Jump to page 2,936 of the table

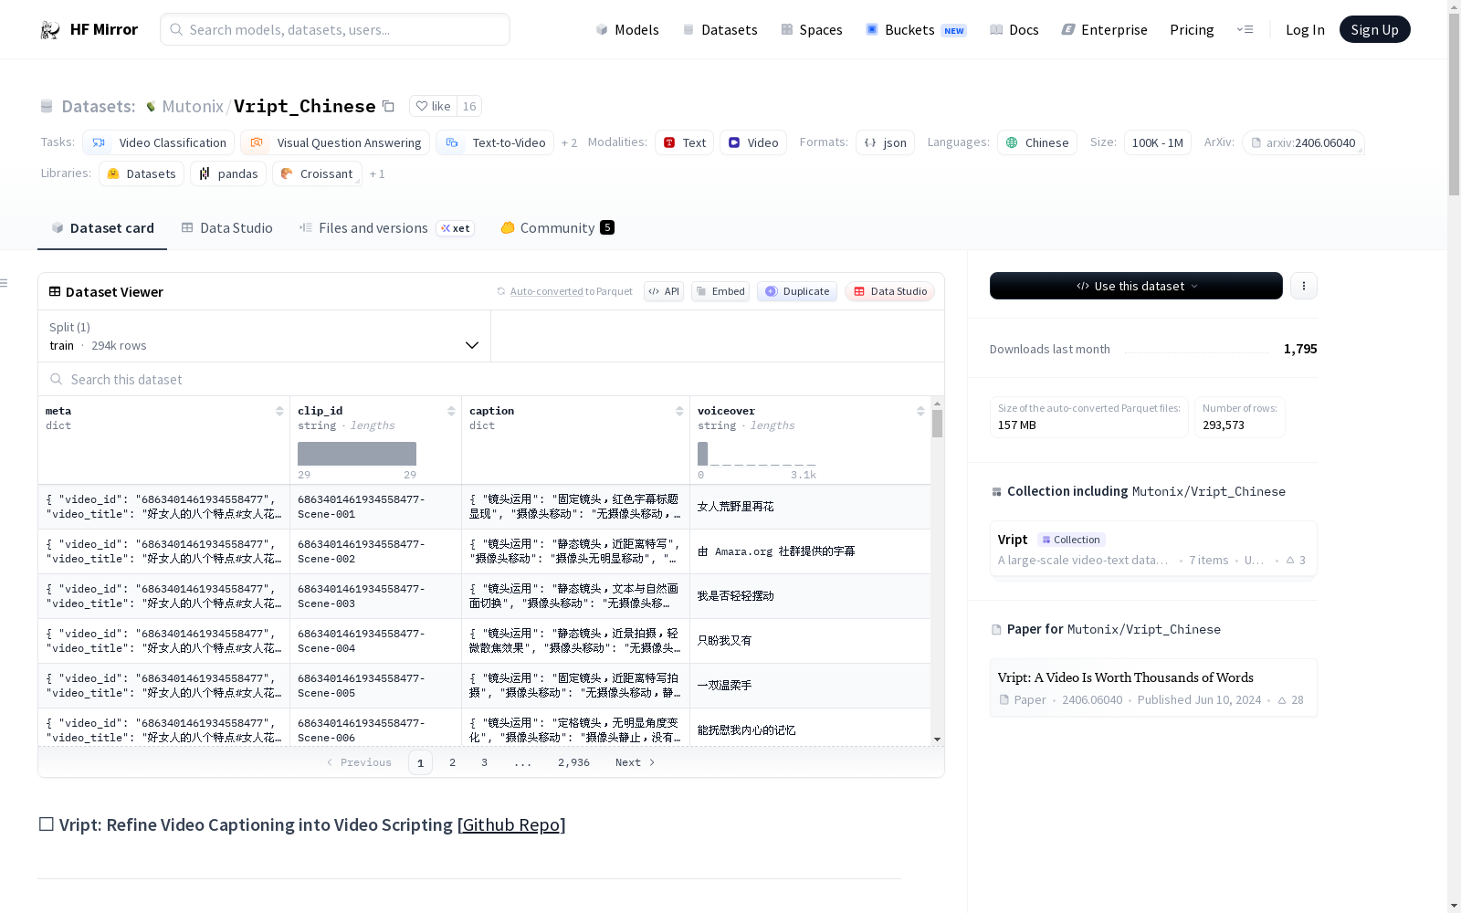[573, 762]
